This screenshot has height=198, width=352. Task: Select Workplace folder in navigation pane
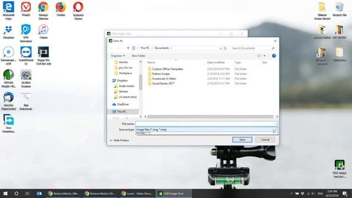[125, 73]
